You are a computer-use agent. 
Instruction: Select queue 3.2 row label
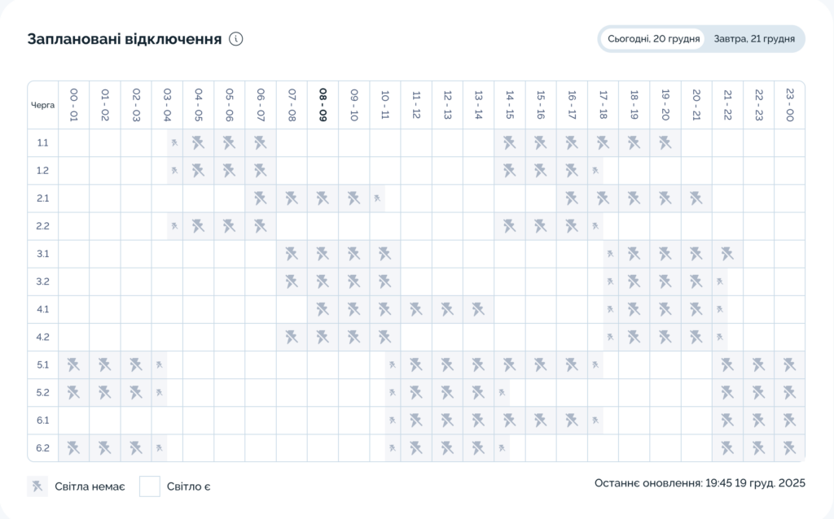43,281
